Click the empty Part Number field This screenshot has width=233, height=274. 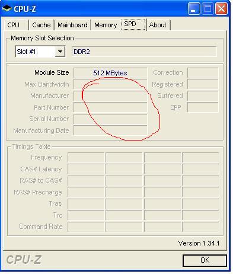click(x=110, y=107)
